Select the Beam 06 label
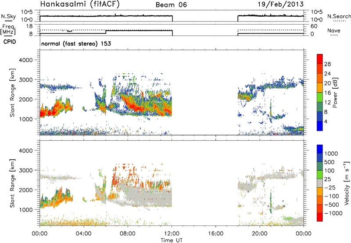Viewport: 351px width, 243px height. pos(171,5)
